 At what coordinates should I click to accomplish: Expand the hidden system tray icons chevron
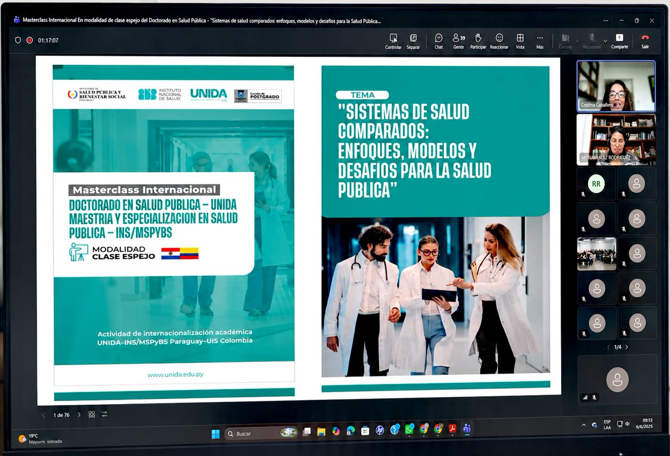coord(584,425)
